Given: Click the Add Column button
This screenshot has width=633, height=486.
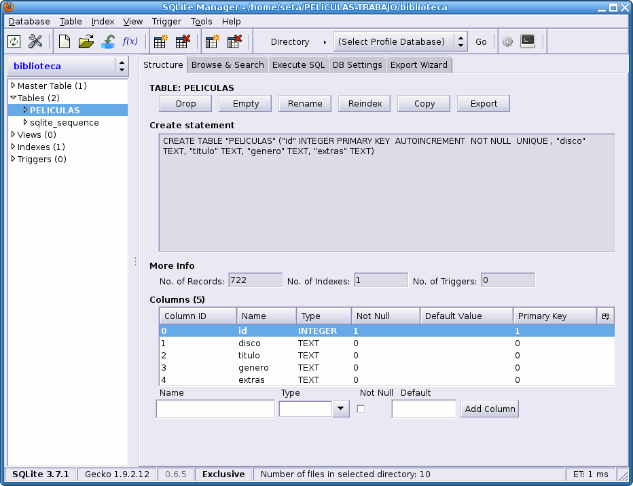Looking at the screenshot, I should tap(490, 409).
